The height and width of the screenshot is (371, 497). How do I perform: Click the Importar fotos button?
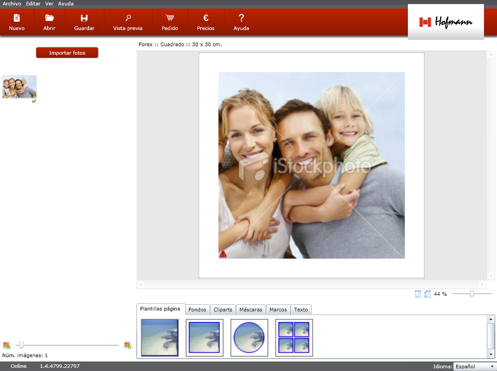pyautogui.click(x=67, y=53)
